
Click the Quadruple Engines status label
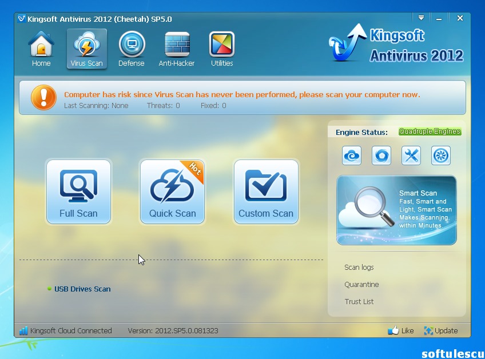pyautogui.click(x=430, y=131)
